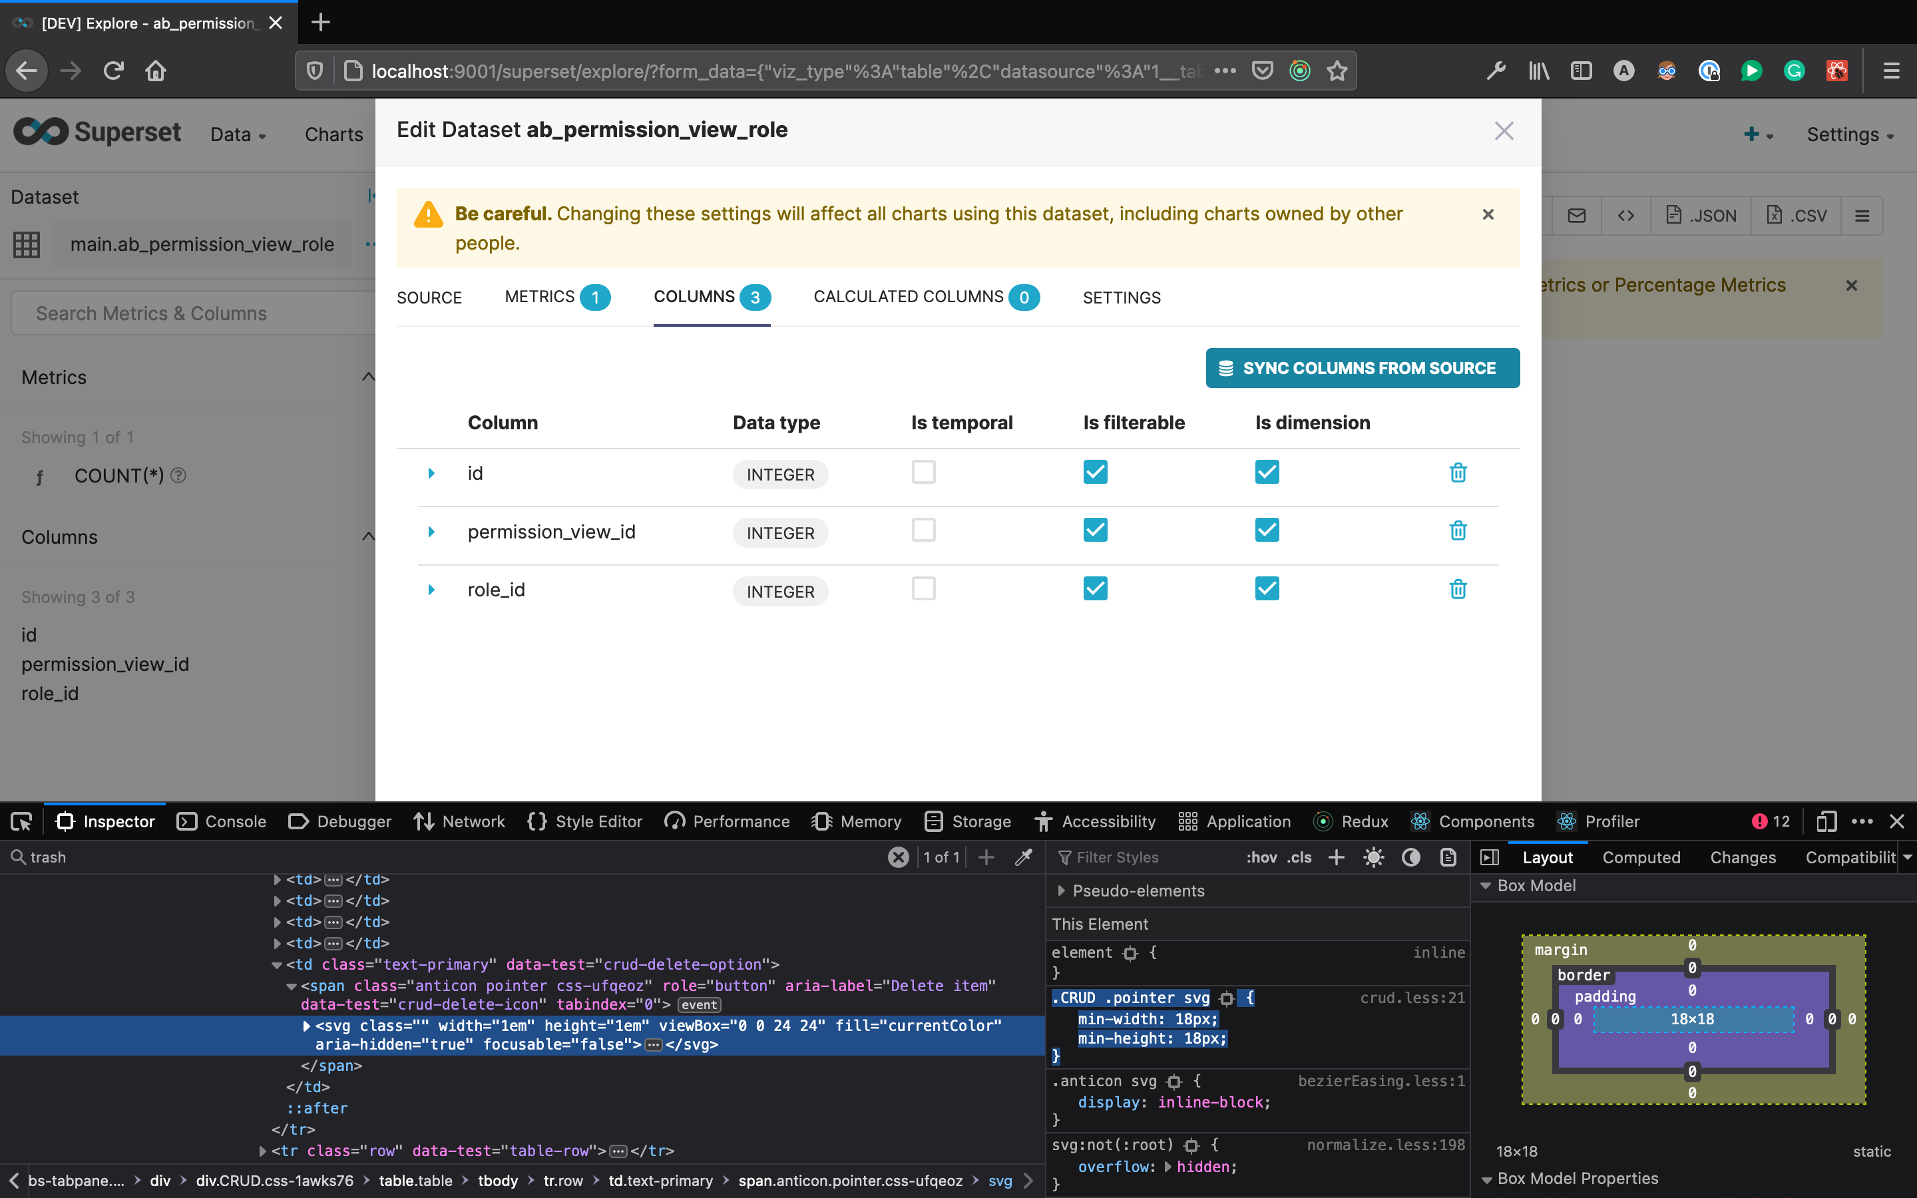The image size is (1917, 1198).
Task: Expand the Pseudo-elements section in rules
Action: [1062, 891]
